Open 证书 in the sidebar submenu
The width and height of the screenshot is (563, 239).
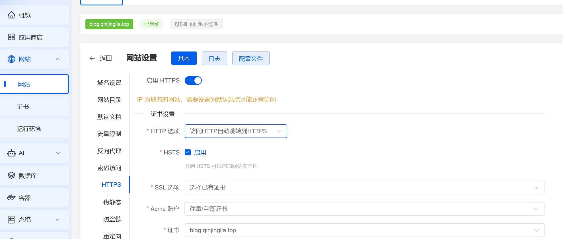[23, 107]
